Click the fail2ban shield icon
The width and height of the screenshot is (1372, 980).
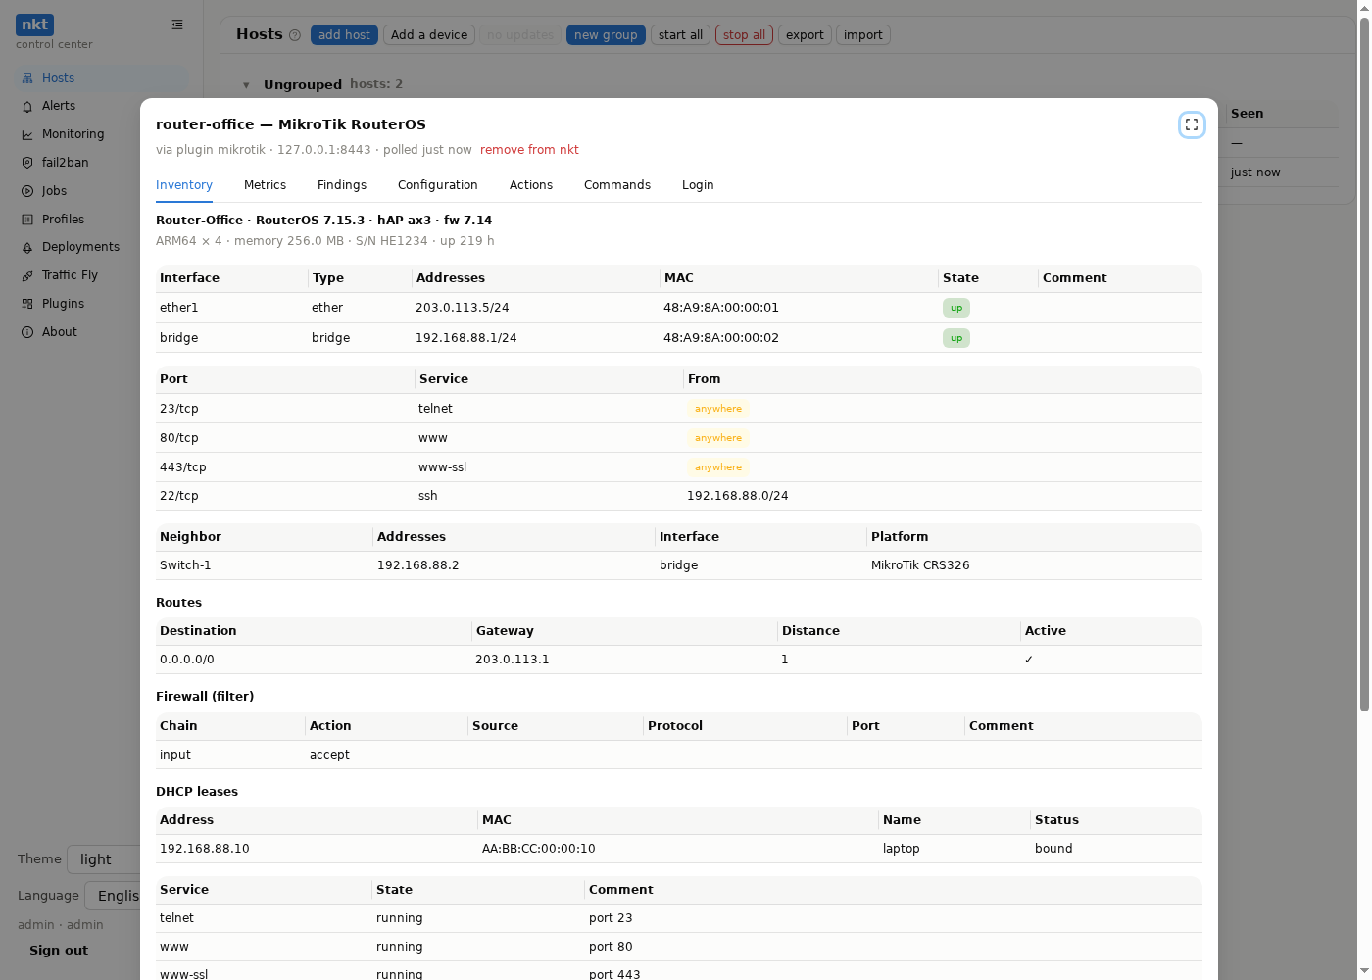27,163
